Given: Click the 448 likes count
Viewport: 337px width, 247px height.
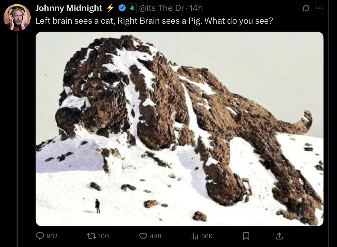Looking at the screenshot, I should pos(156,236).
